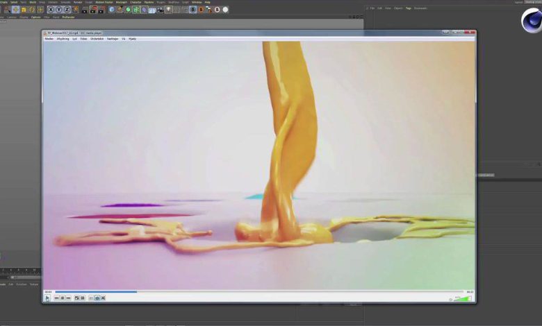Open the viewport Cameras menu
This screenshot has width=542, height=326.
pyautogui.click(x=12, y=17)
